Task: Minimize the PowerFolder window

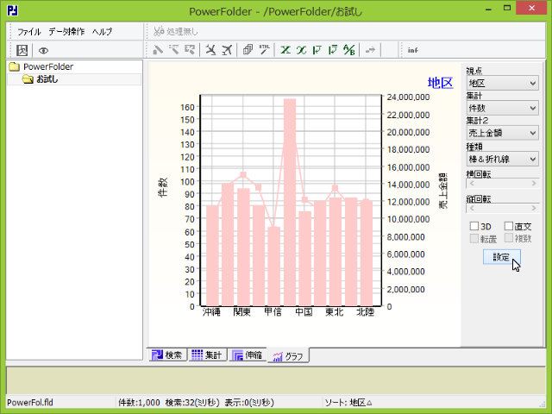Action: coord(488,9)
